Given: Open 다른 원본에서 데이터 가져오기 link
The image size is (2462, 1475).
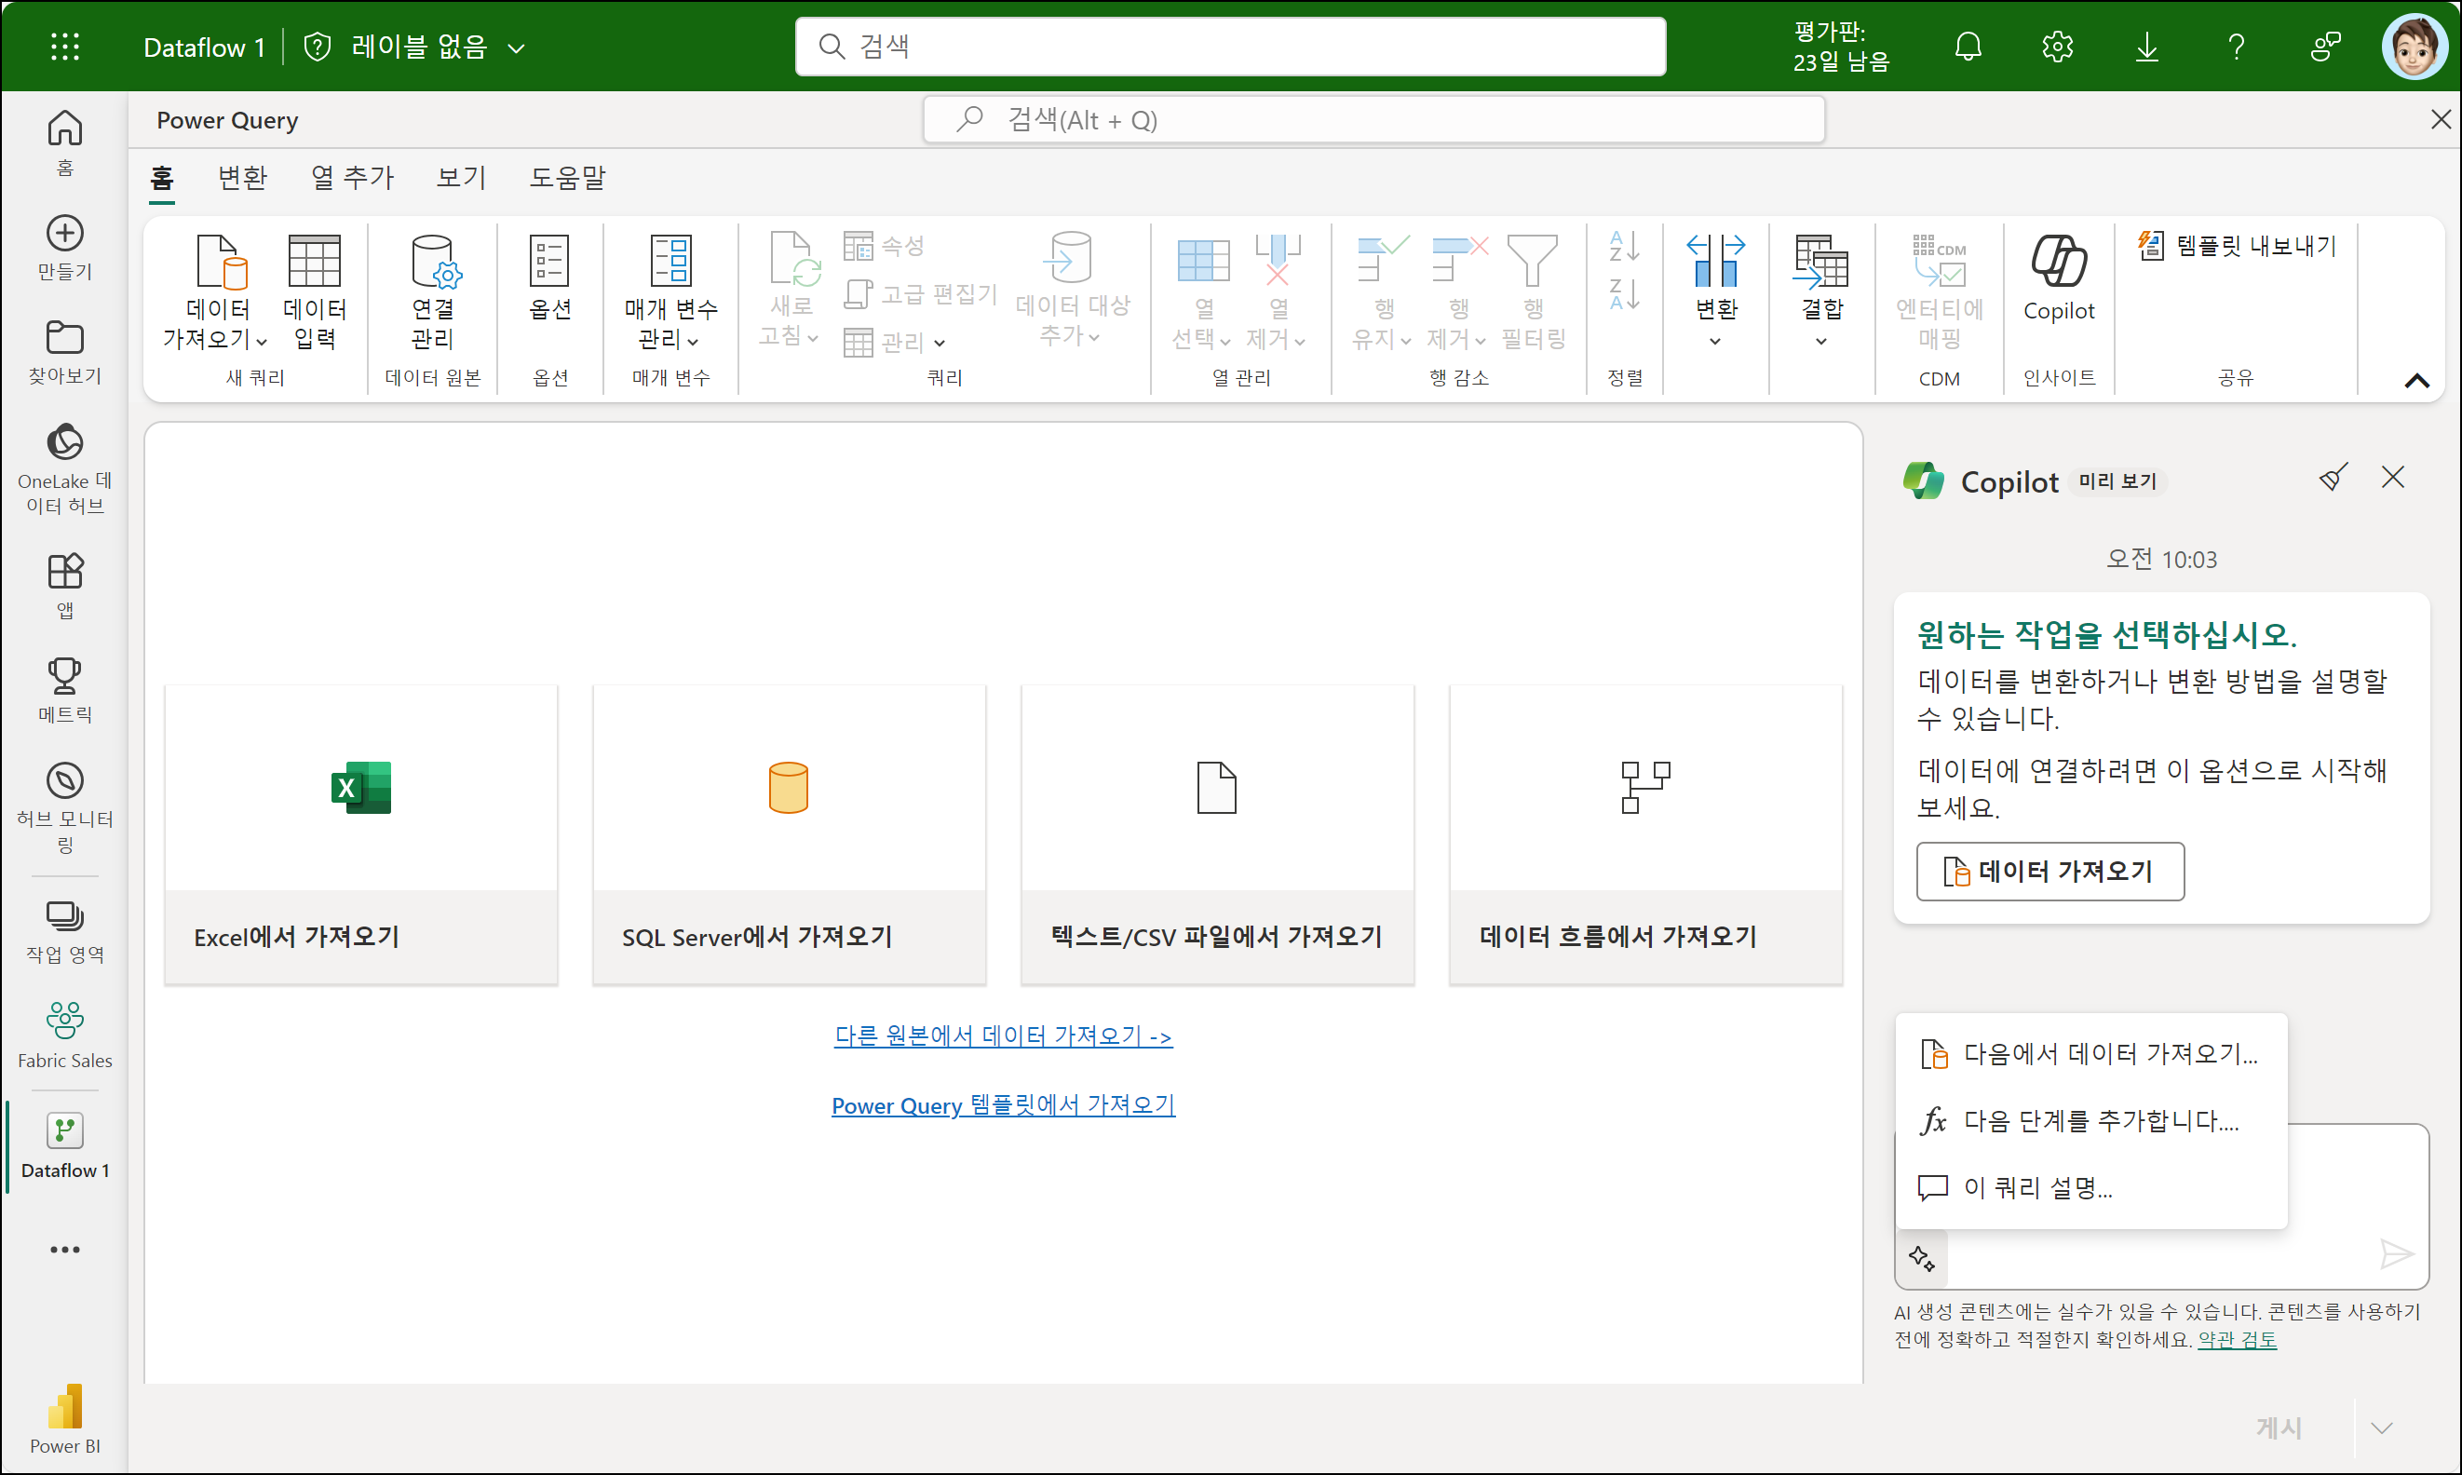Looking at the screenshot, I should [x=1003, y=1035].
